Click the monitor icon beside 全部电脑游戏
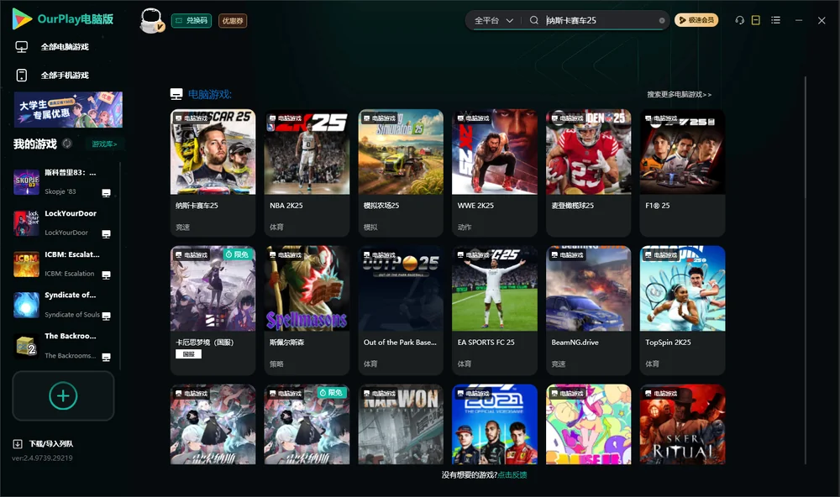The height and width of the screenshot is (497, 840). 22,47
